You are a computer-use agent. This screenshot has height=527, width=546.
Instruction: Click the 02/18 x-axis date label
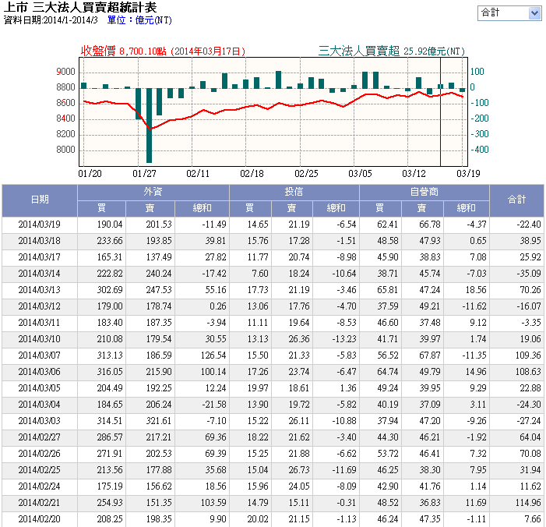[252, 174]
